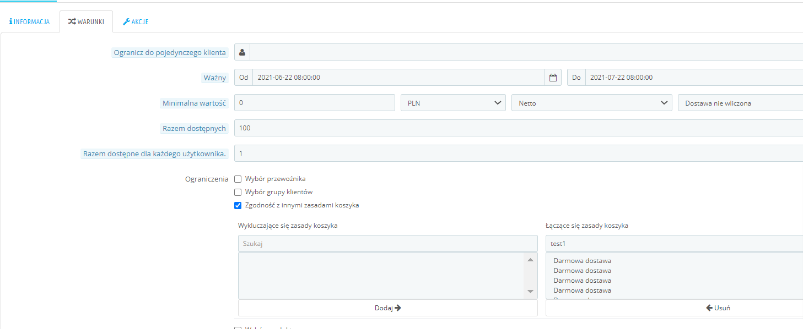803x329 pixels.
Task: Click the search field containing test1
Action: pyautogui.click(x=674, y=243)
